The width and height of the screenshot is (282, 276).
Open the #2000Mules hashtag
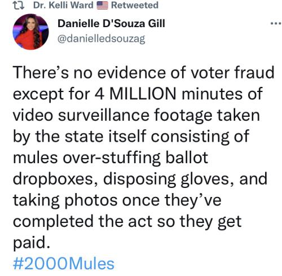[x=64, y=264]
